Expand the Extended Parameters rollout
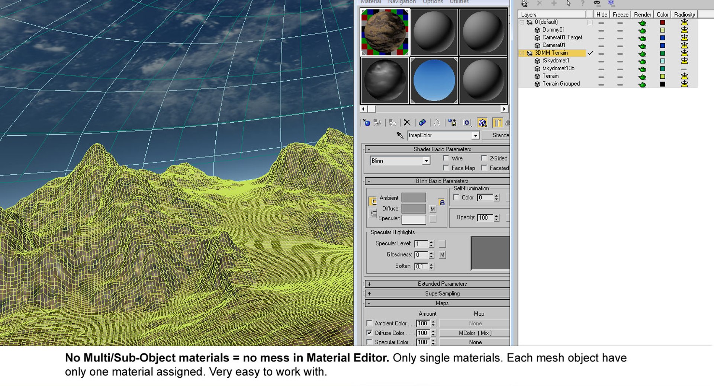The width and height of the screenshot is (714, 386). click(x=437, y=284)
